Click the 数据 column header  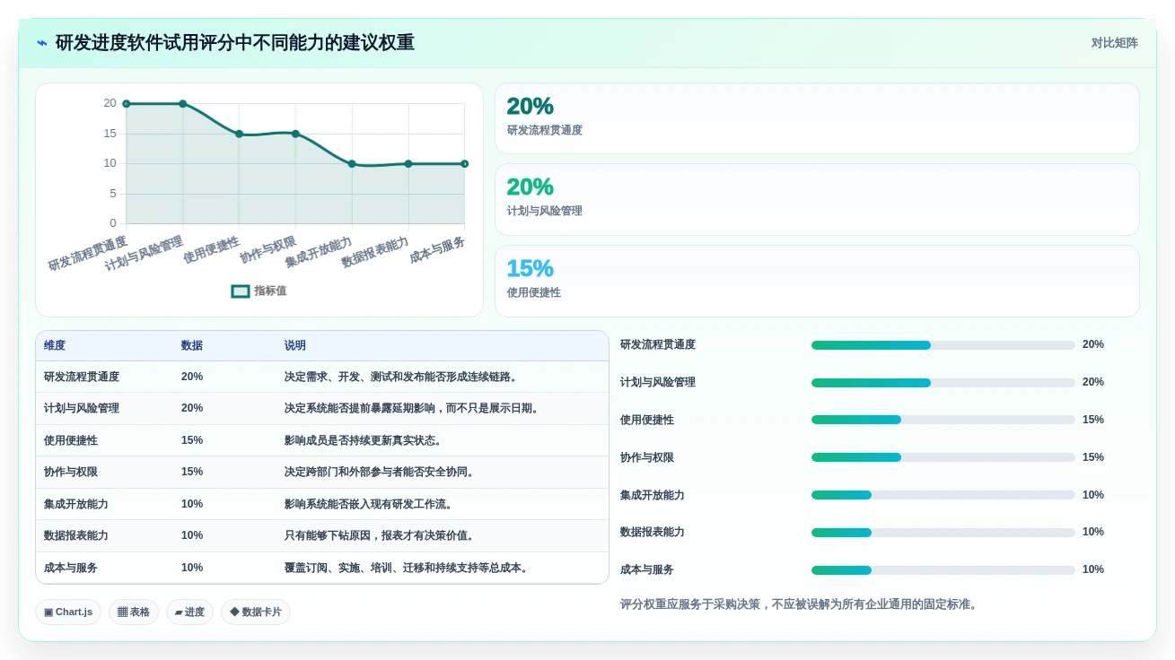pyautogui.click(x=192, y=345)
